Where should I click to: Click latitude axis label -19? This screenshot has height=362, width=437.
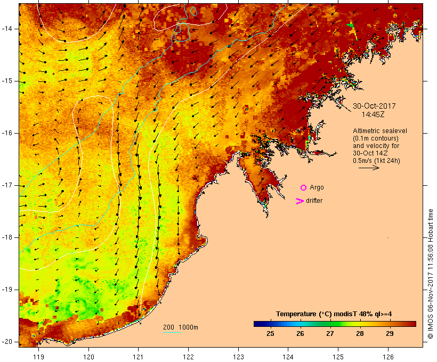(x=6, y=290)
